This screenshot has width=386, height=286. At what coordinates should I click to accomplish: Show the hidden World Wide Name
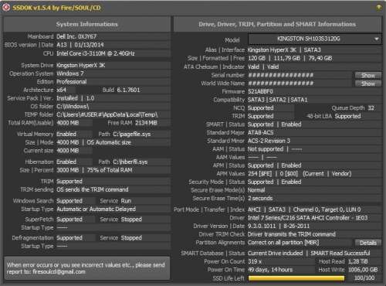(367, 83)
